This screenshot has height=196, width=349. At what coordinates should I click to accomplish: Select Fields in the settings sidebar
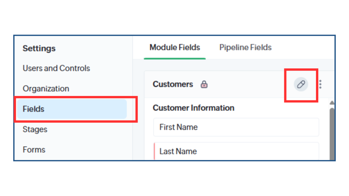pyautogui.click(x=72, y=109)
